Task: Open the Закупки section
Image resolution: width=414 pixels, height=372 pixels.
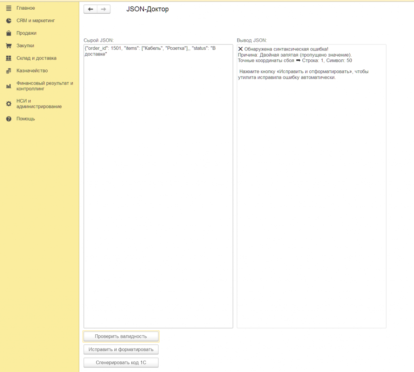Action: [25, 46]
